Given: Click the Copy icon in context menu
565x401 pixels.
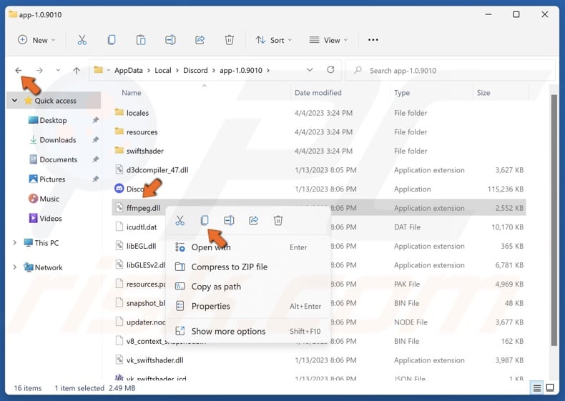Looking at the screenshot, I should coord(204,221).
